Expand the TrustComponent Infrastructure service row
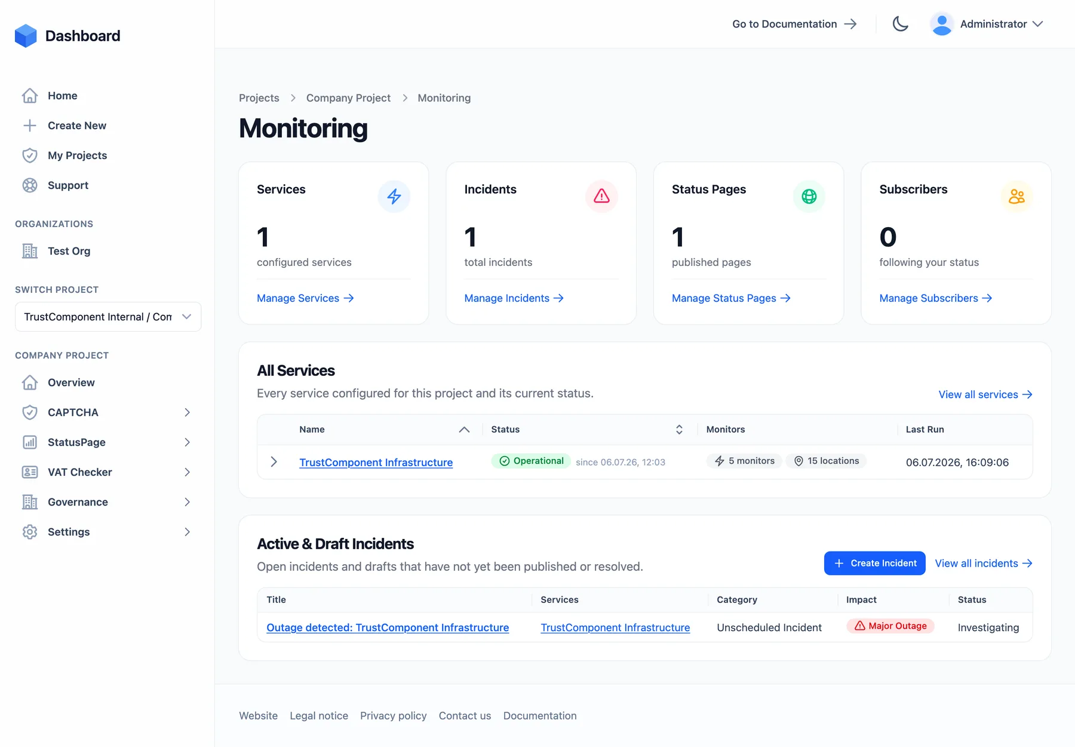The height and width of the screenshot is (747, 1075). coord(274,462)
